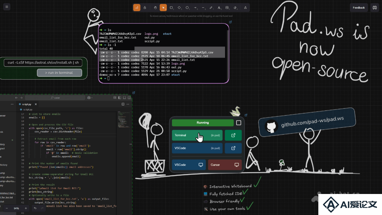Viewport: 382px width, 215px height.
Task: Open VSCode embed pop-out icon
Action: pos(134,93)
